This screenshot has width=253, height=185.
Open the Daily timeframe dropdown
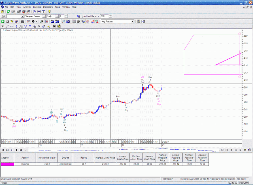click(57, 16)
